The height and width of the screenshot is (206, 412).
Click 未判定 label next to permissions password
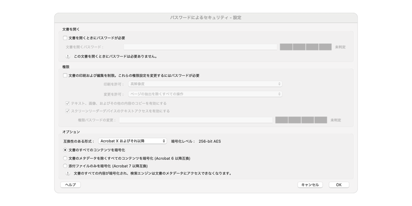point(336,120)
